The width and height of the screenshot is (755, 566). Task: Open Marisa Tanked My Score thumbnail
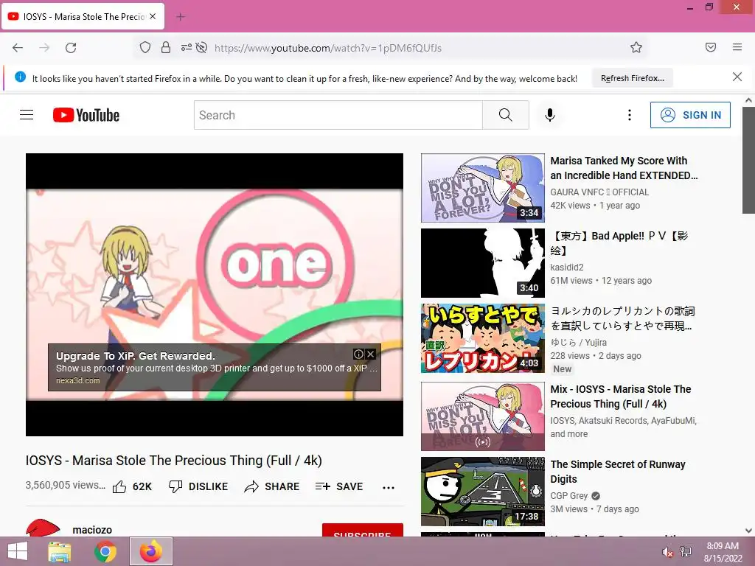tap(482, 188)
